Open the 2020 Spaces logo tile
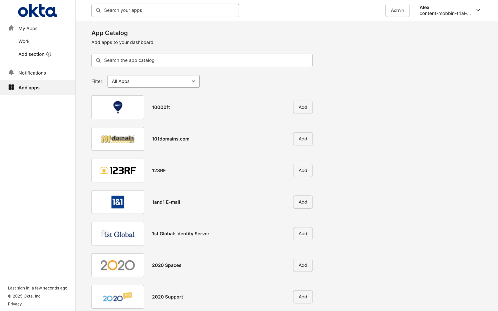 point(118,265)
